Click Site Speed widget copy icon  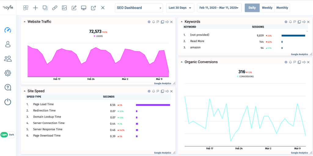[162, 91]
